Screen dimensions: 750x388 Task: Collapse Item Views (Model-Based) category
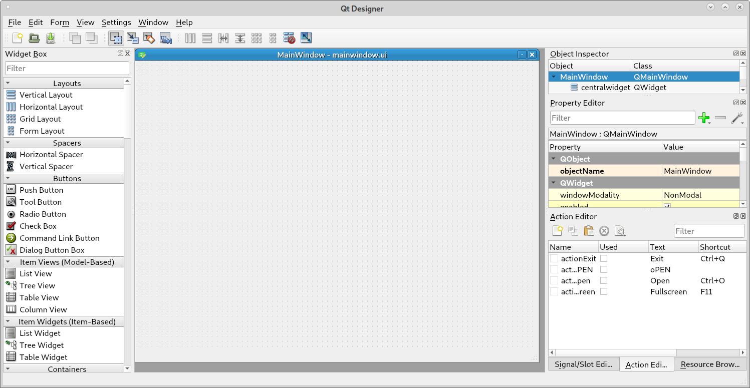pos(9,262)
